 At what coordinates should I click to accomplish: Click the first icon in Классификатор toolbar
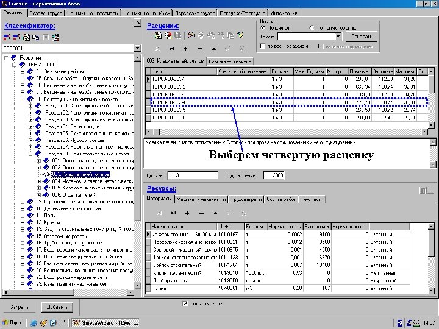pos(7,37)
